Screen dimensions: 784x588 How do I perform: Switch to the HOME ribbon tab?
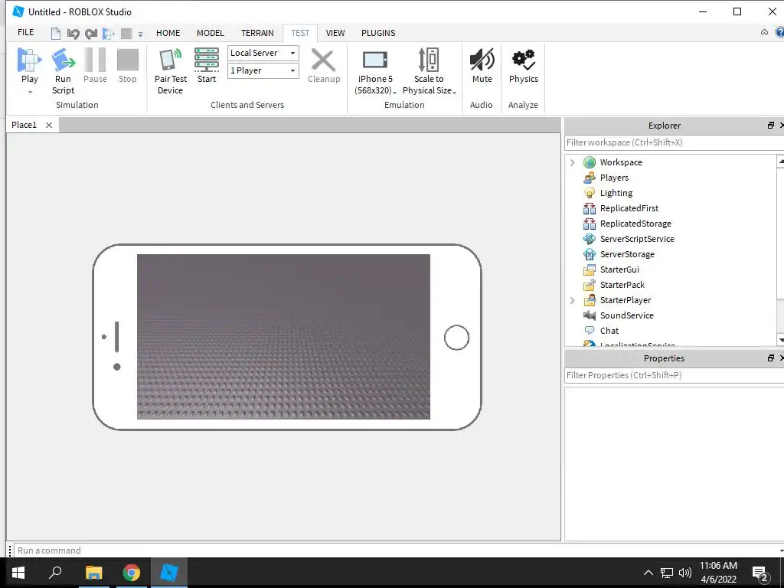[x=168, y=33]
